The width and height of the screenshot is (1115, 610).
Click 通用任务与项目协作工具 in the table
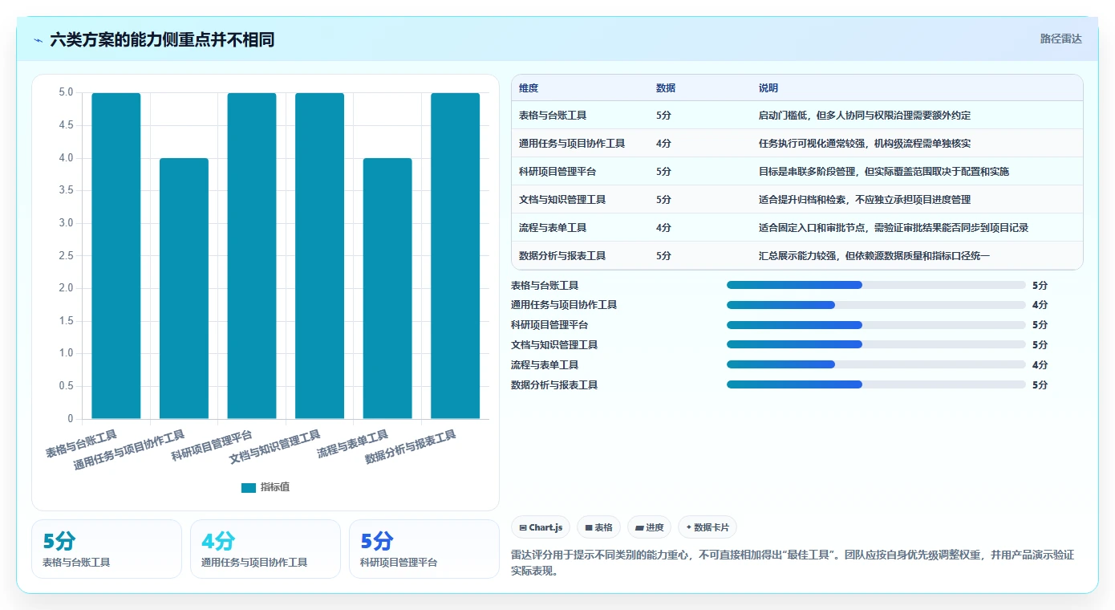pos(572,144)
